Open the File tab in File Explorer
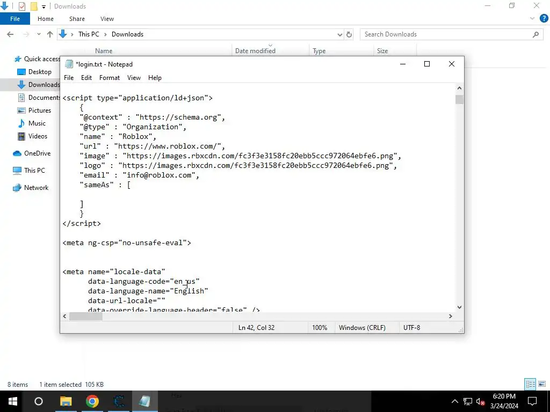This screenshot has width=550, height=412. pyautogui.click(x=15, y=19)
